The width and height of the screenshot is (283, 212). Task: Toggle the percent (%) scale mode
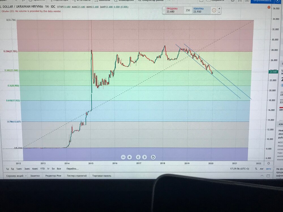coord(256,169)
